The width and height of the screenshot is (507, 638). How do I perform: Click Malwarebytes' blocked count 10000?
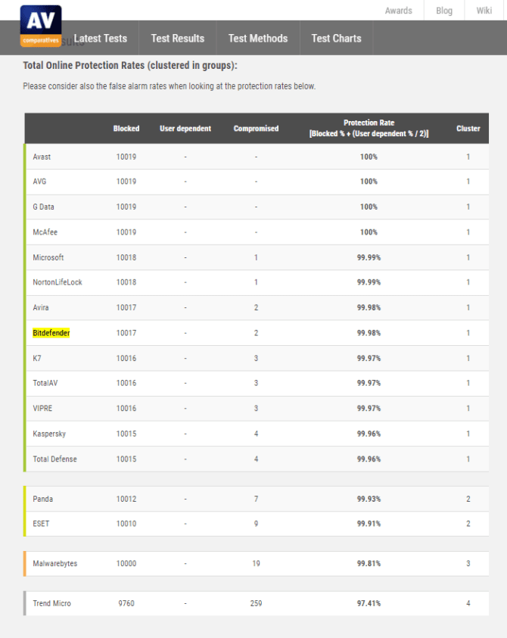[126, 564]
